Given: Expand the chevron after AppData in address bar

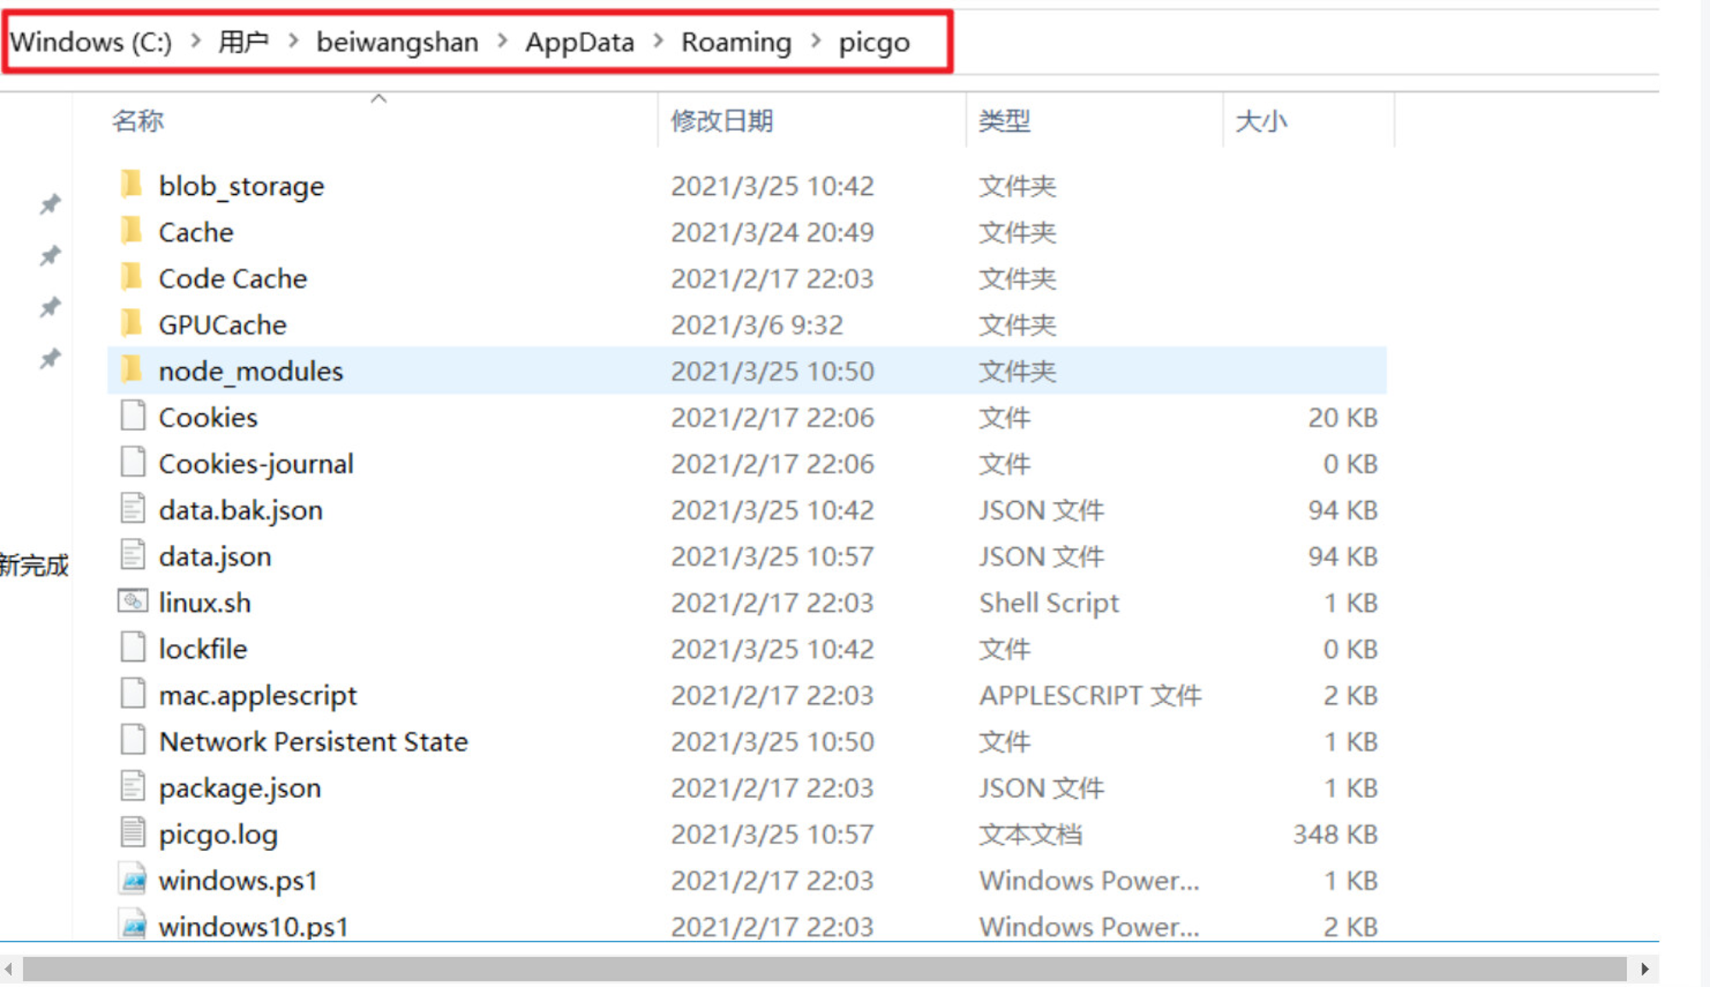Looking at the screenshot, I should coord(658,41).
